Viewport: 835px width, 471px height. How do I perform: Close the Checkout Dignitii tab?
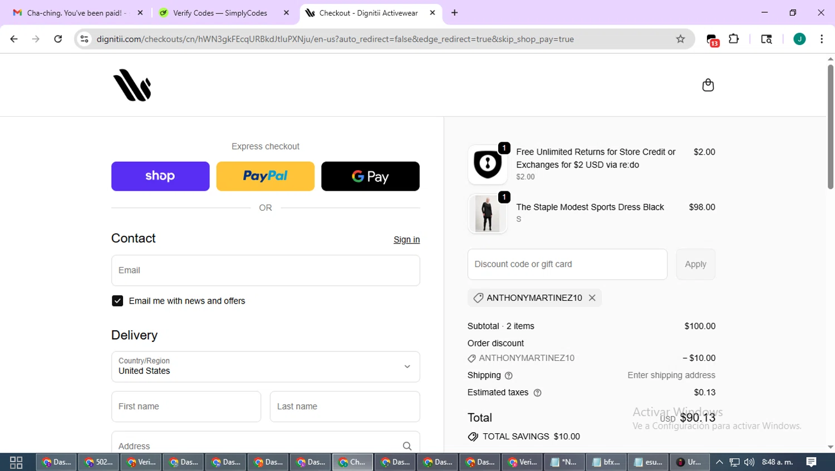pyautogui.click(x=433, y=13)
